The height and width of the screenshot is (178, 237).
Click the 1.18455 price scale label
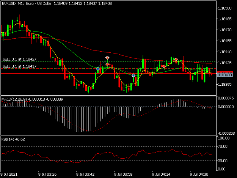(224, 41)
